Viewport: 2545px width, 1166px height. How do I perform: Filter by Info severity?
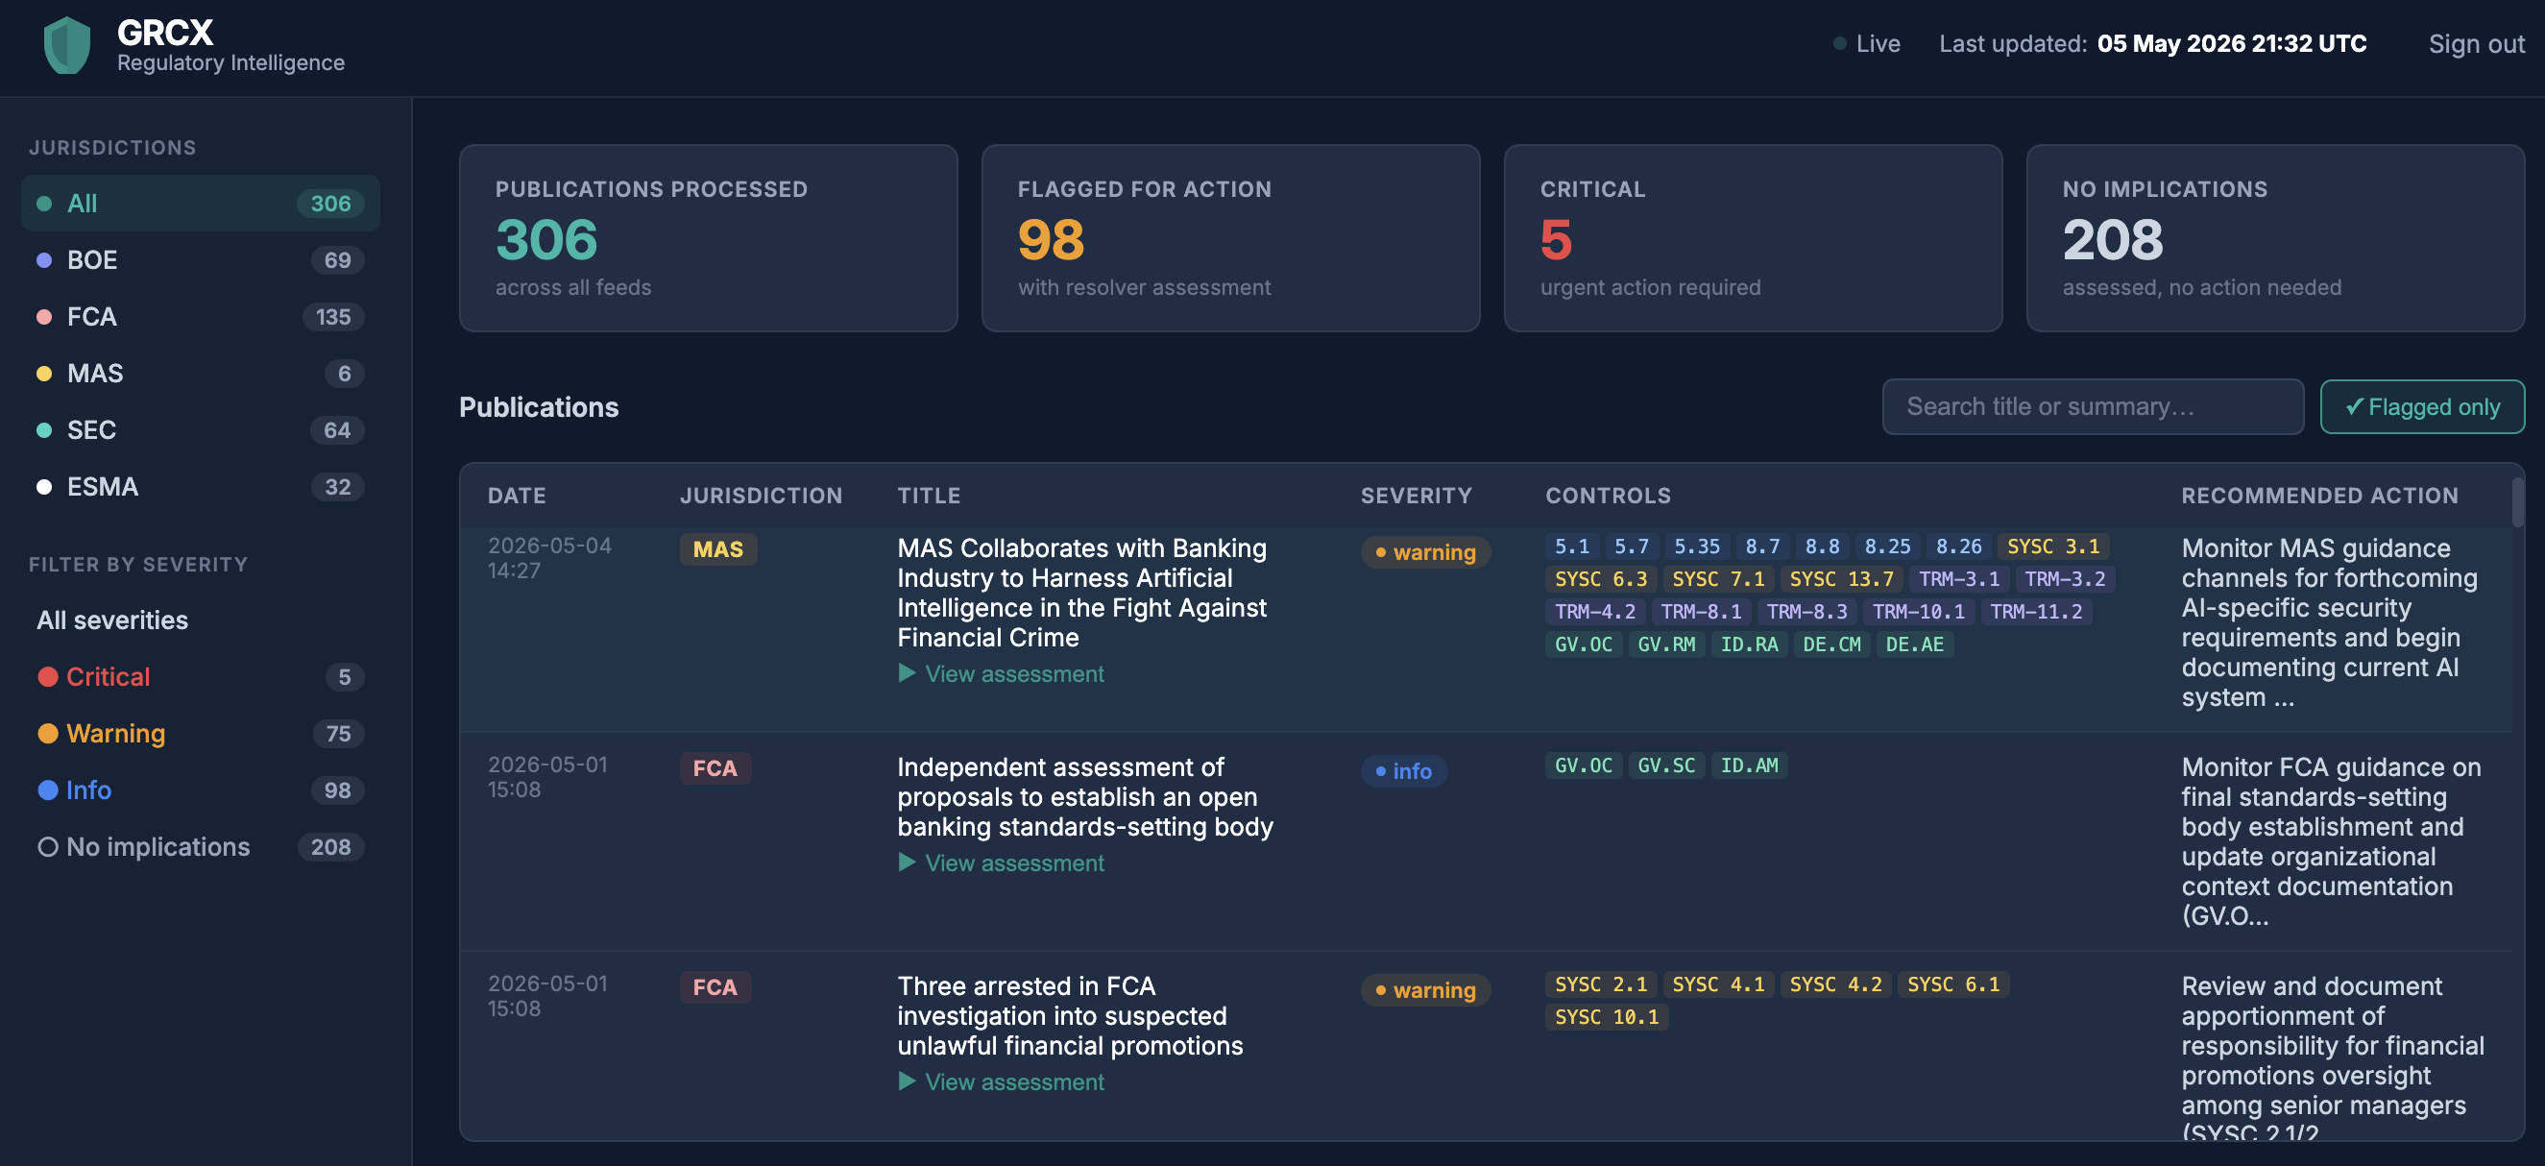(x=201, y=789)
